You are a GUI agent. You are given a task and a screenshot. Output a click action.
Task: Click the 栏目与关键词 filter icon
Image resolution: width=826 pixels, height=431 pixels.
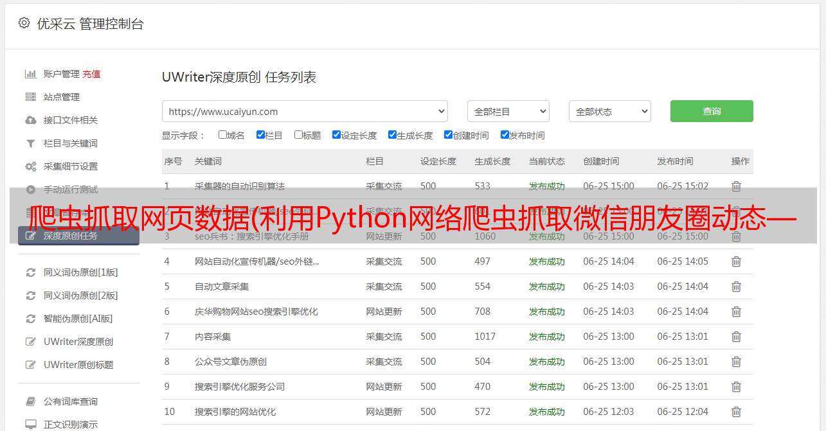(x=30, y=143)
